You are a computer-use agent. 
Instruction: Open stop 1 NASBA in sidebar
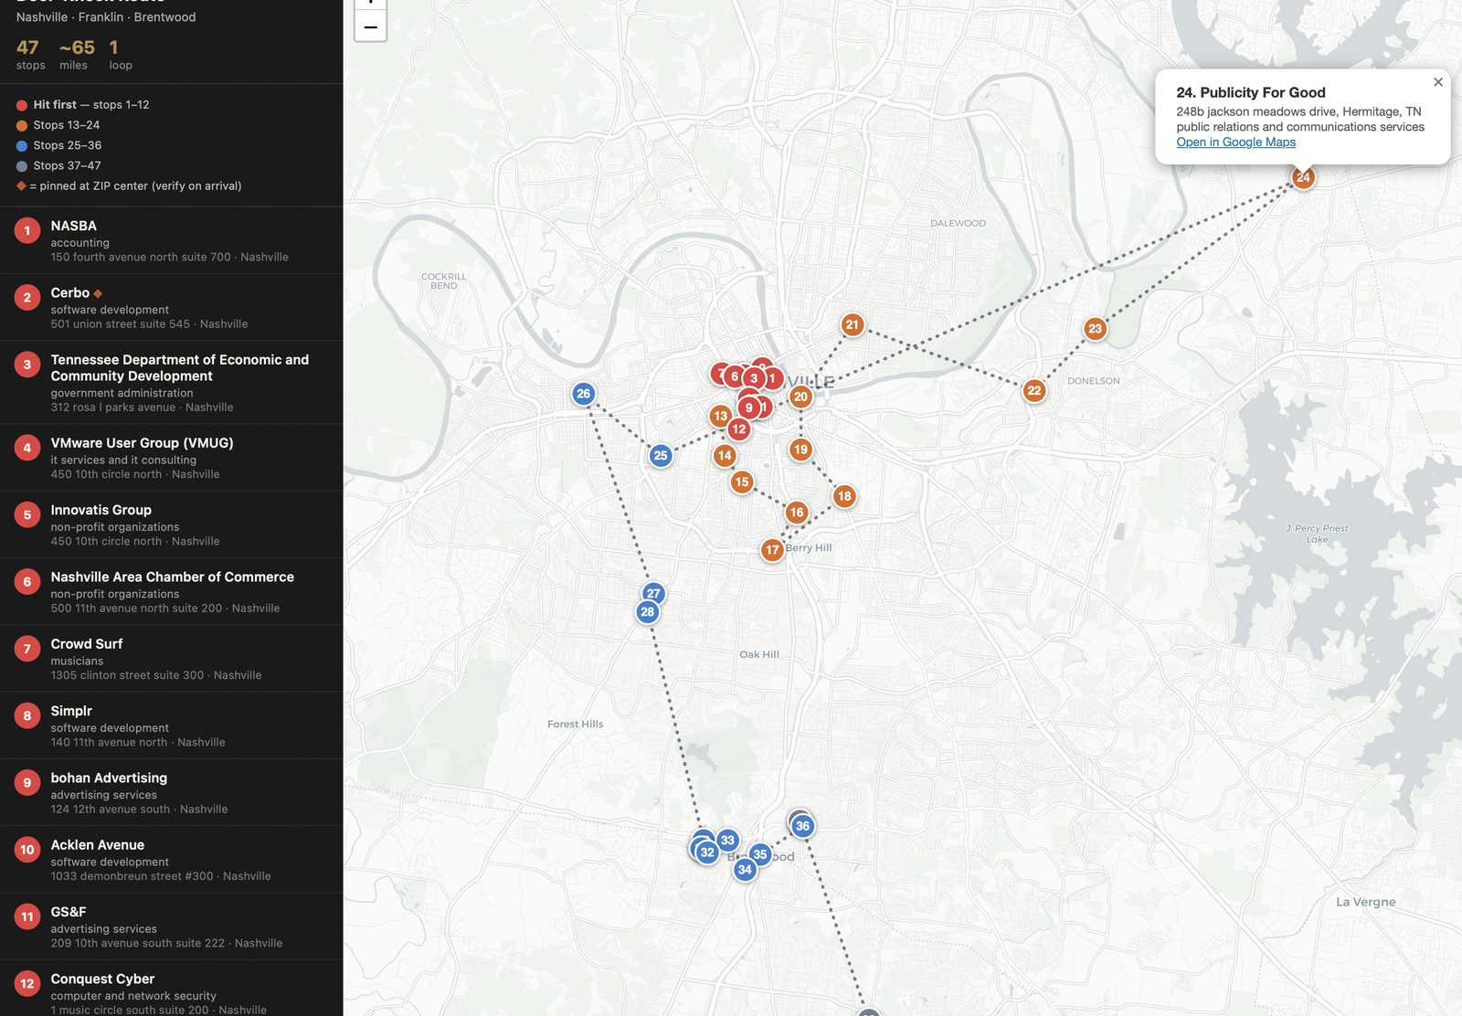(171, 240)
